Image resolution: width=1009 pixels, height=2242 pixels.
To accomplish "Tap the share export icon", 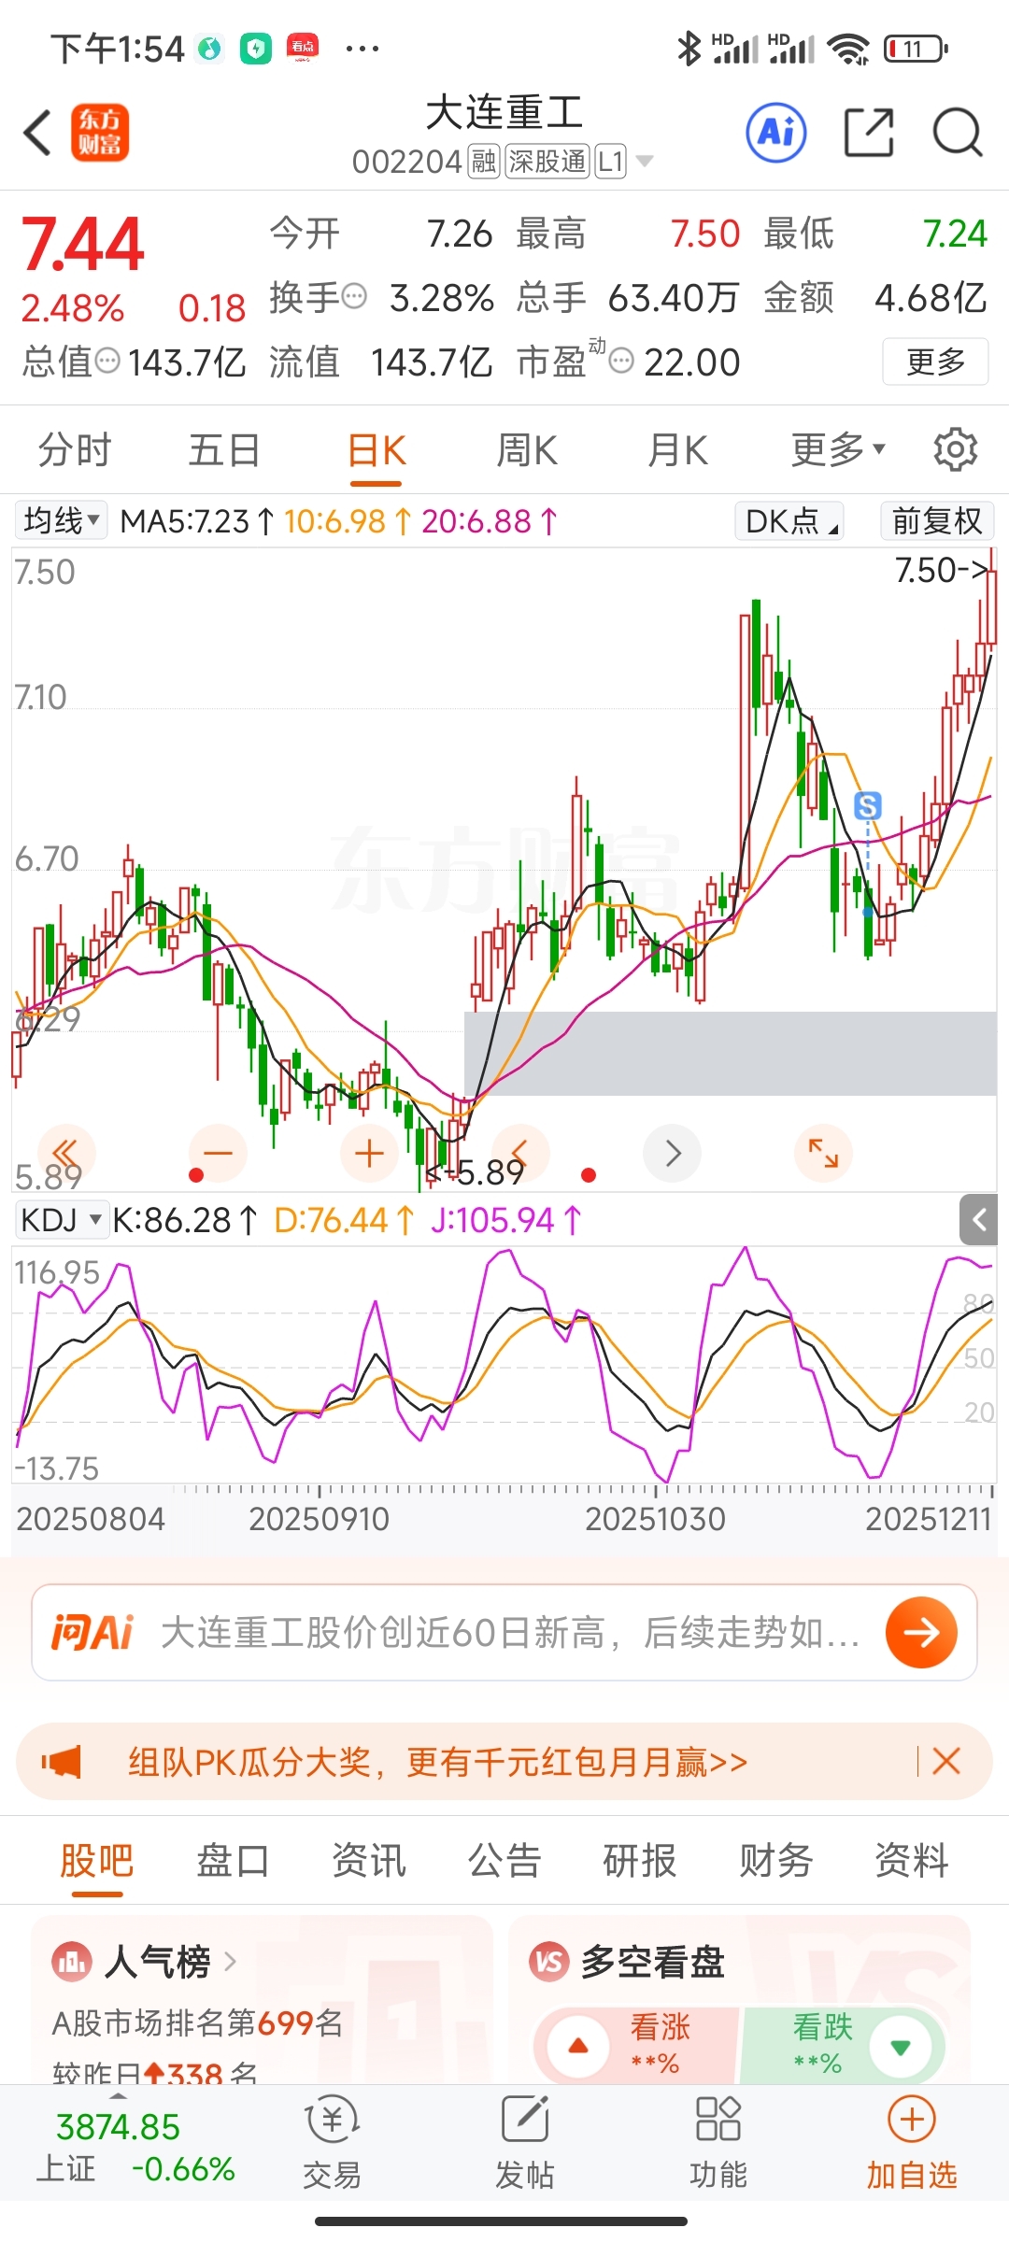I will click(869, 132).
